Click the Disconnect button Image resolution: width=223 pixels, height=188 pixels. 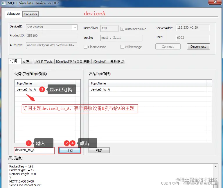pos(198,47)
